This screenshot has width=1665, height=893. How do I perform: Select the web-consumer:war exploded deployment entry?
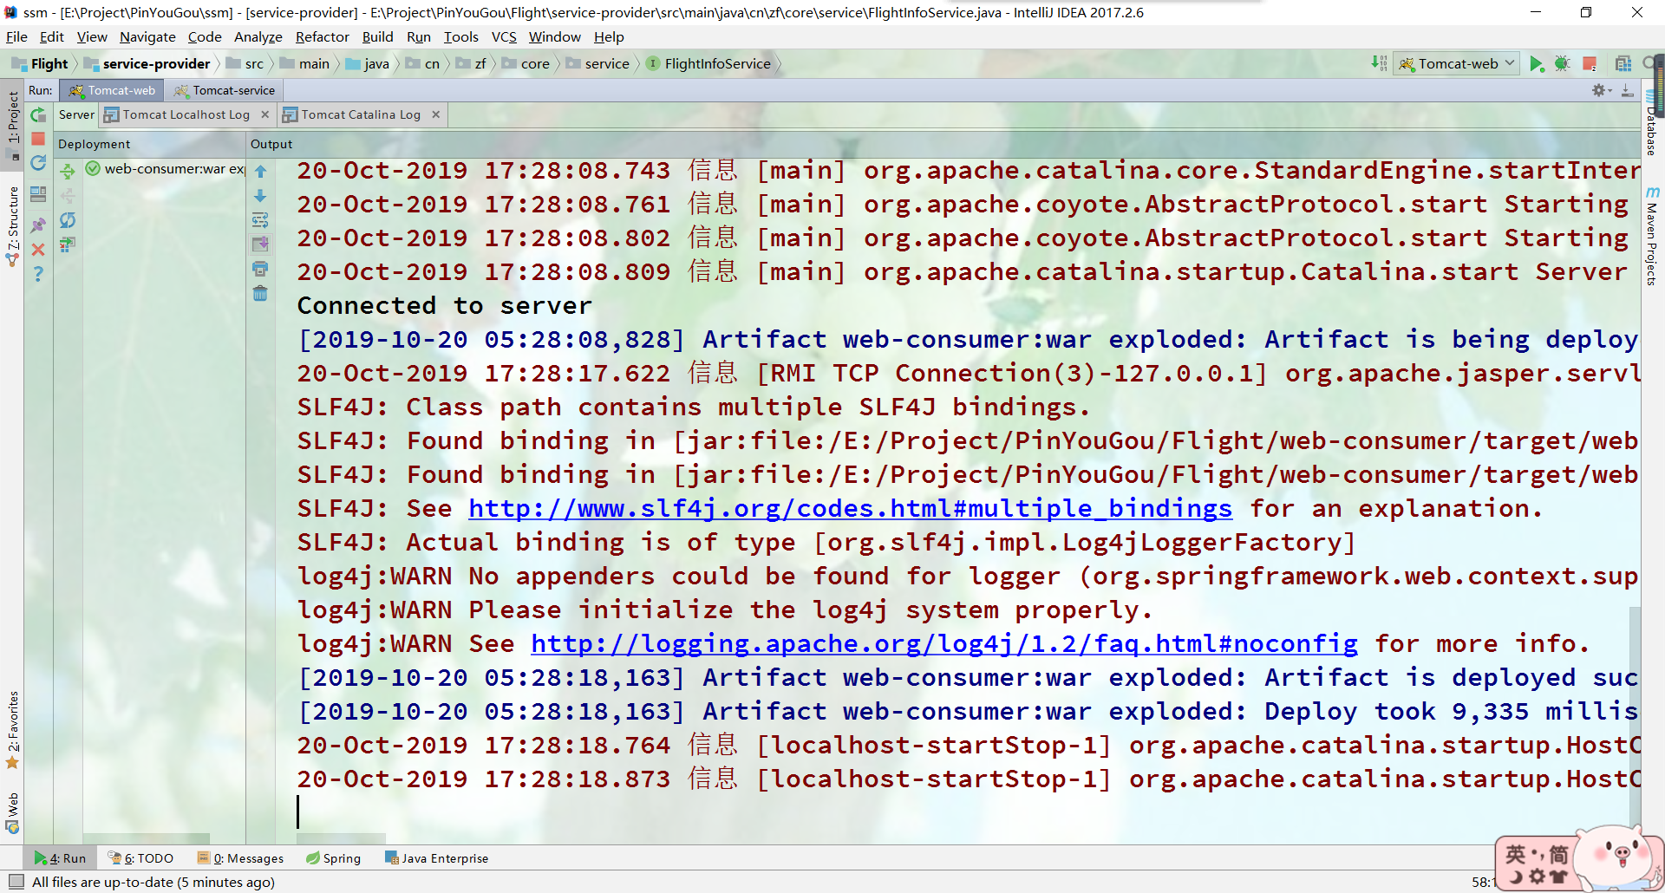coord(170,168)
